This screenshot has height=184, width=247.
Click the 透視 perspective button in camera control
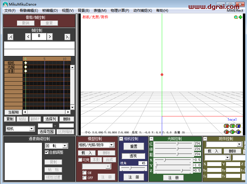(133, 156)
